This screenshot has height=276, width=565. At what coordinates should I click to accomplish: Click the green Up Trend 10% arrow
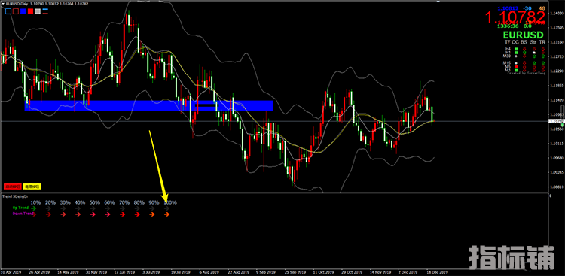tap(34, 208)
